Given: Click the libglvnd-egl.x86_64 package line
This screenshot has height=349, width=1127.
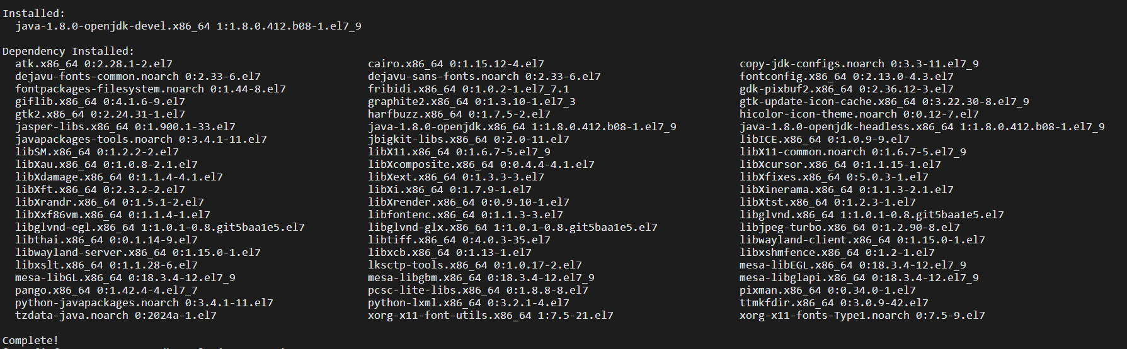Looking at the screenshot, I should coord(159,227).
